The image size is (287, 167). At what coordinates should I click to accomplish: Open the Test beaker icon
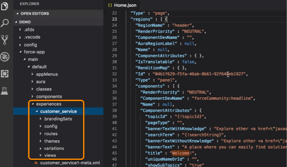click(4, 90)
